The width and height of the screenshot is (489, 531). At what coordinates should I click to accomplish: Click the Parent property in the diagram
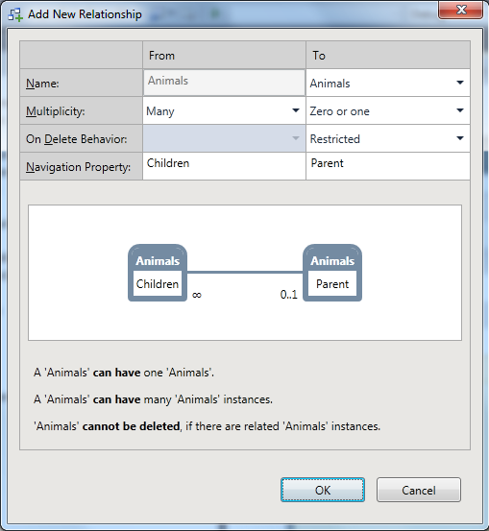coord(332,284)
